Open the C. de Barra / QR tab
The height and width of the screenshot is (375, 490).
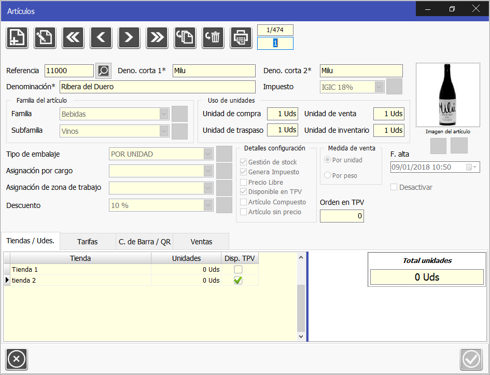pos(144,242)
